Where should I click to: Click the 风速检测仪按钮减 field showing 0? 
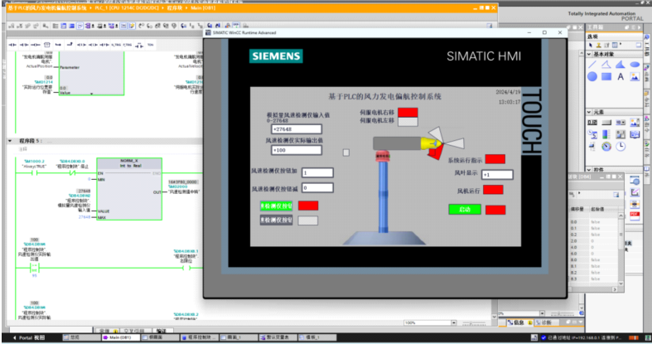point(317,188)
